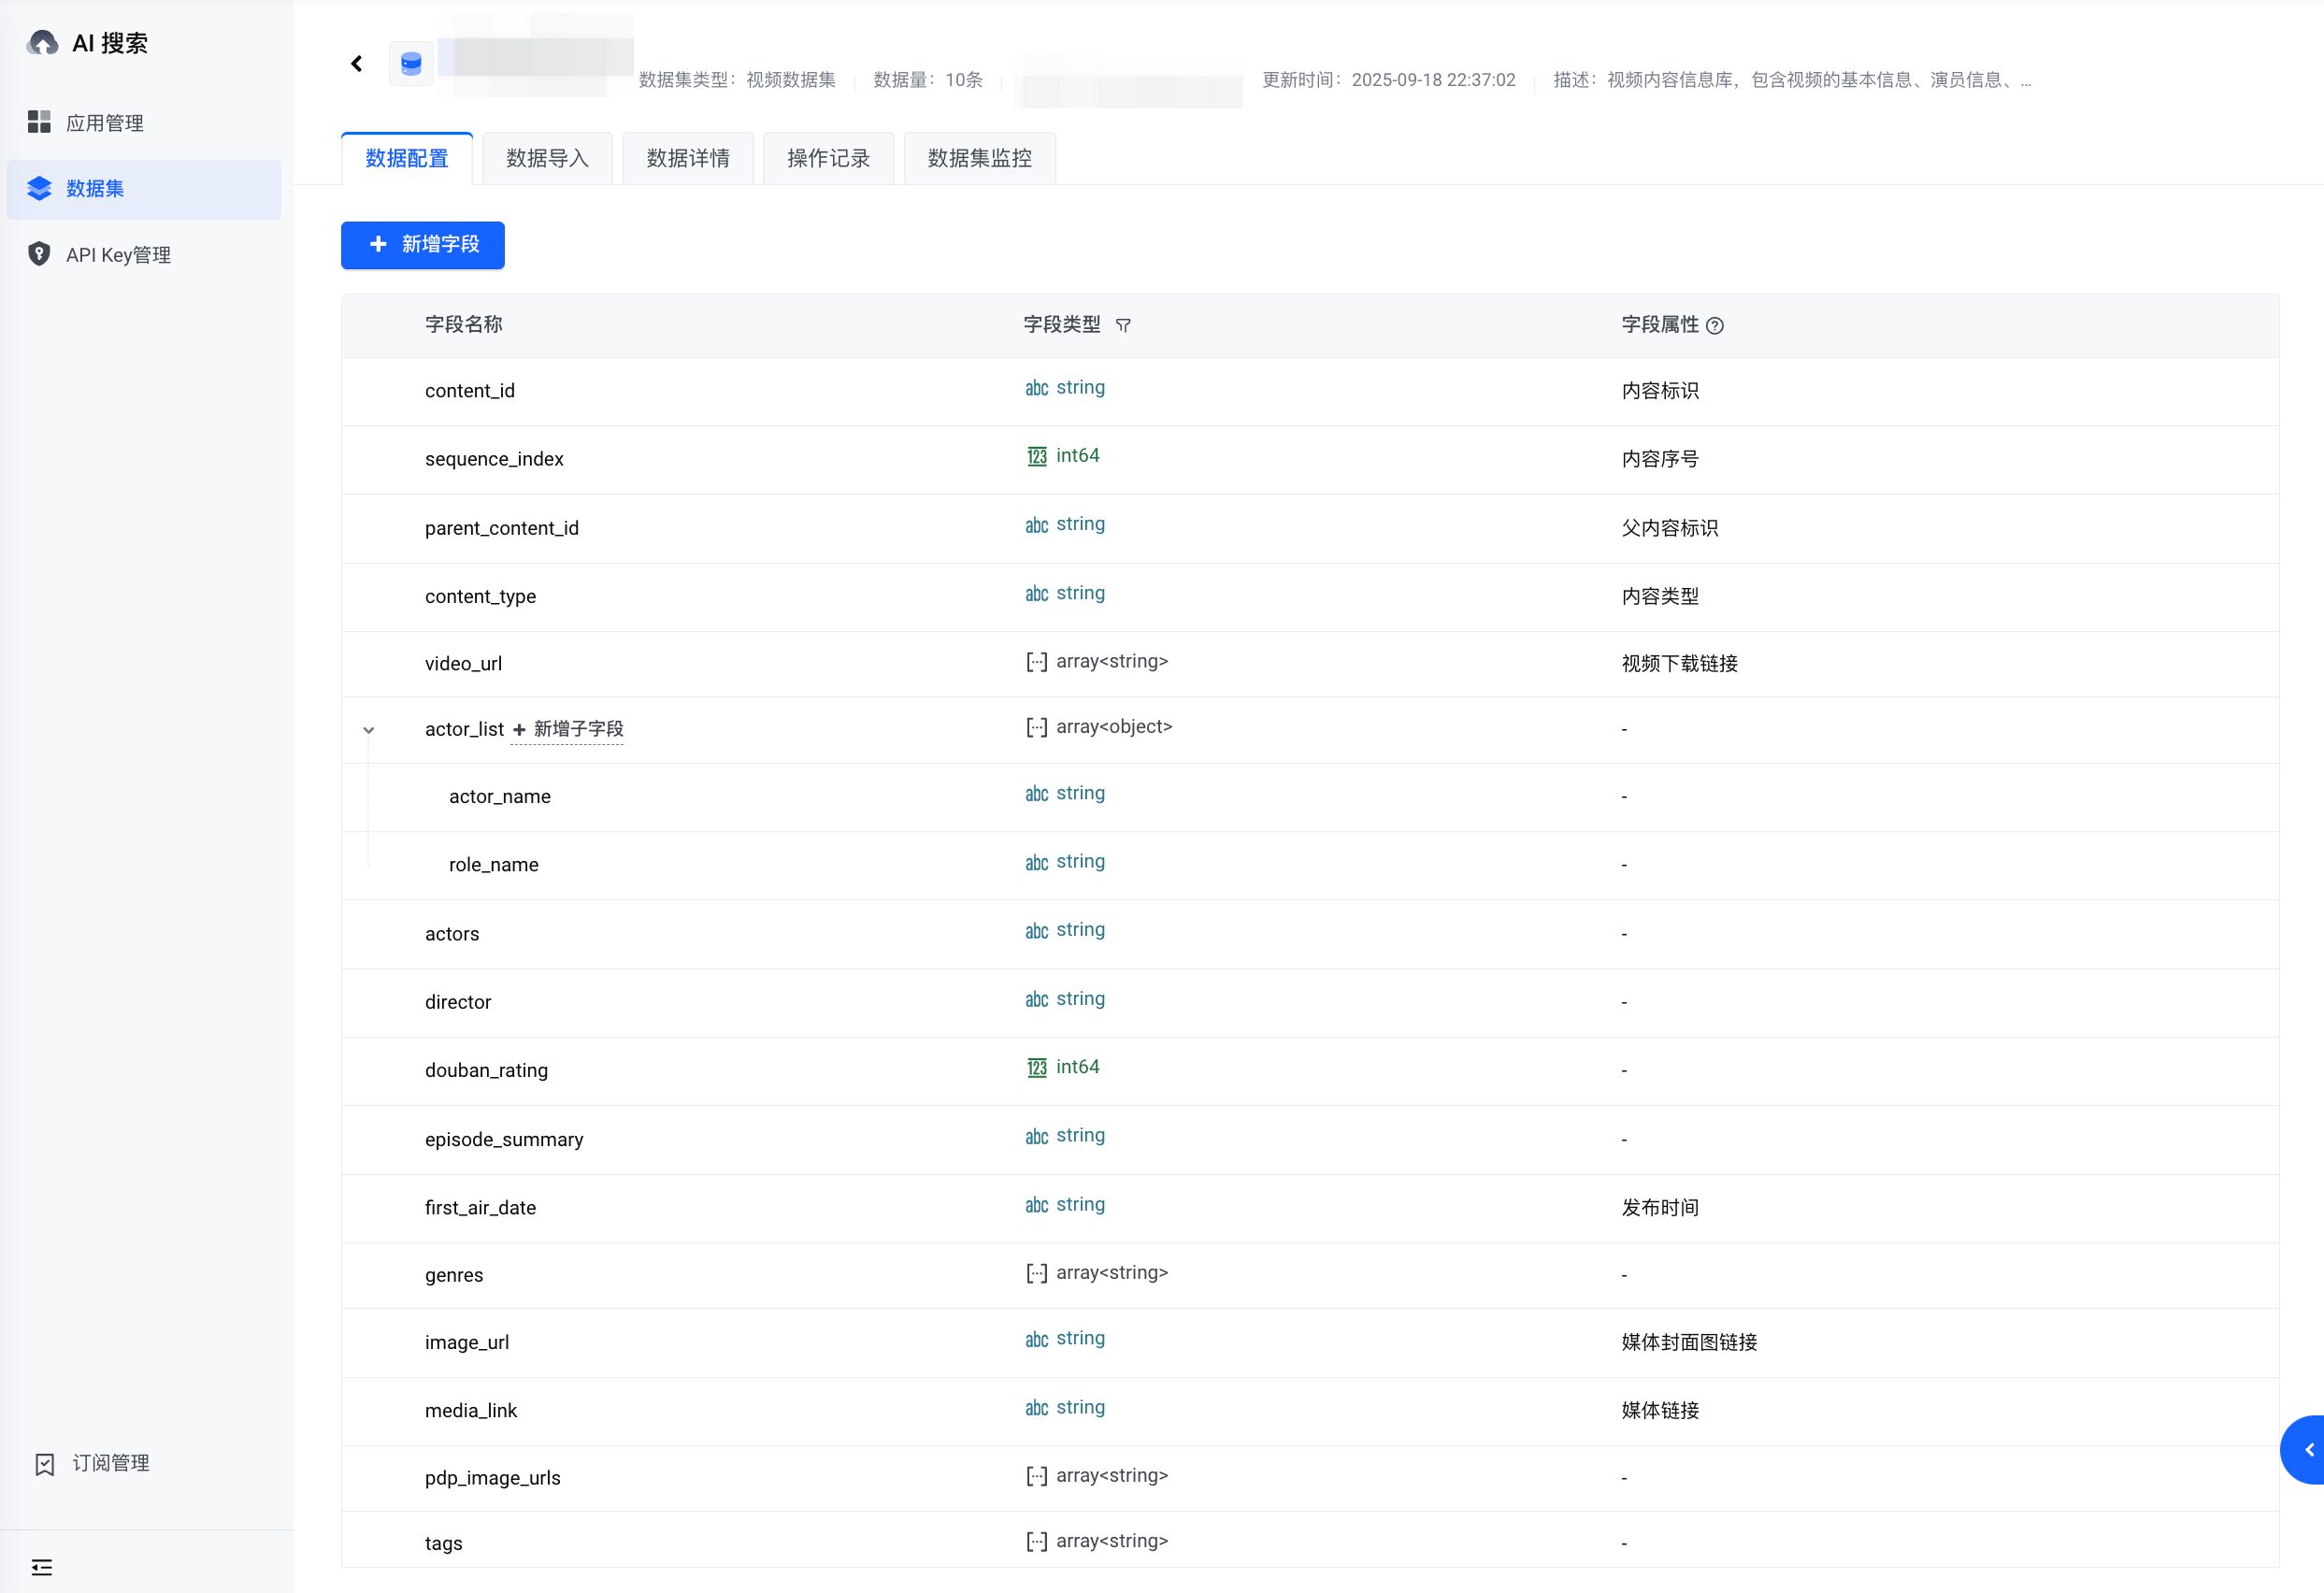Click the back arrow icon
2324x1593 pixels.
[x=357, y=64]
